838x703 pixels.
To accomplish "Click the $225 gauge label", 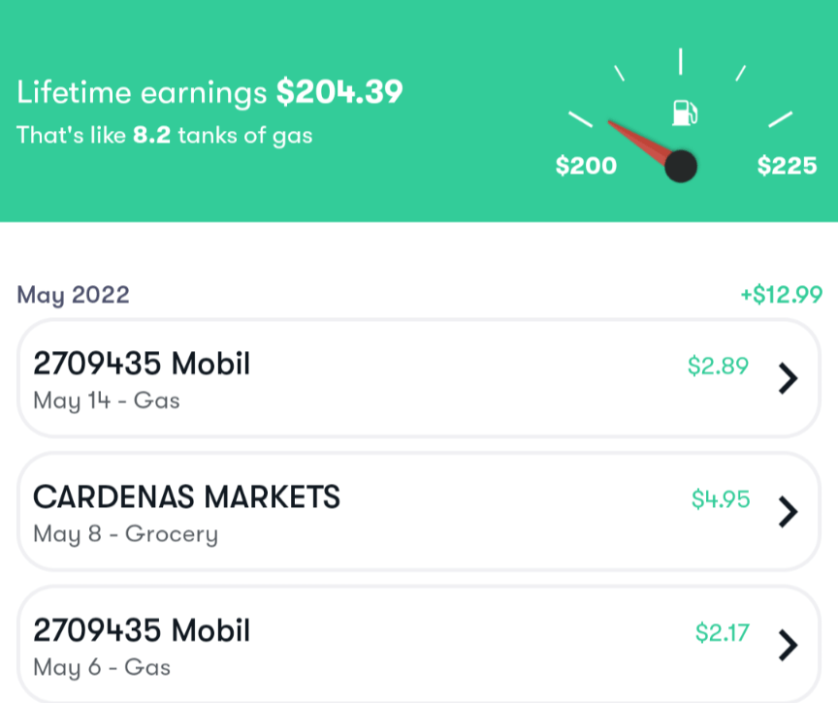I will point(787,166).
